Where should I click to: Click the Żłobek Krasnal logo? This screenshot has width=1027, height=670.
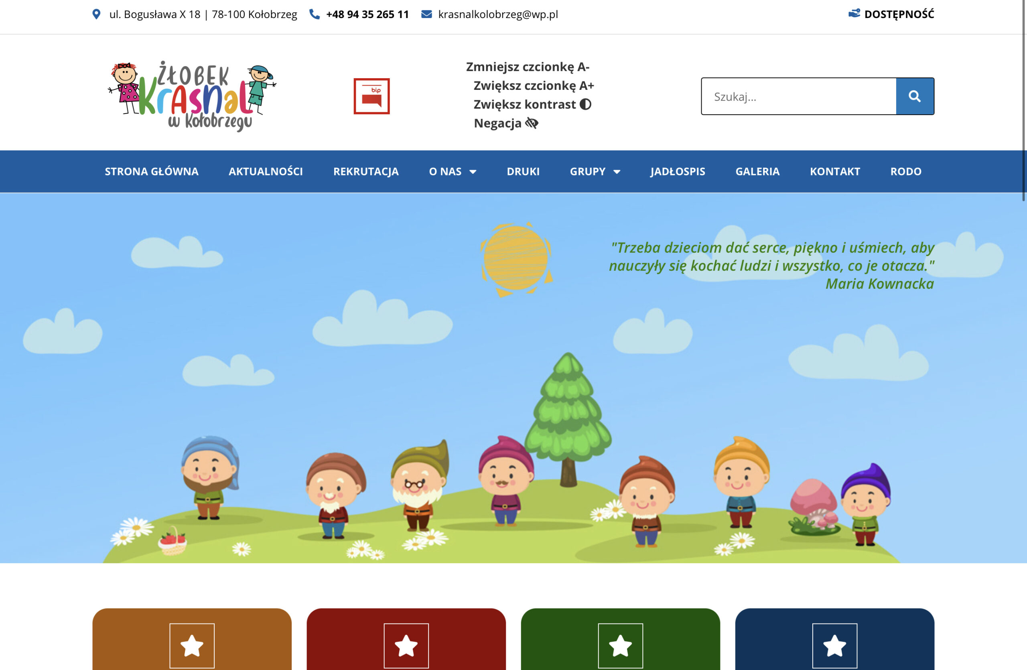pos(192,96)
